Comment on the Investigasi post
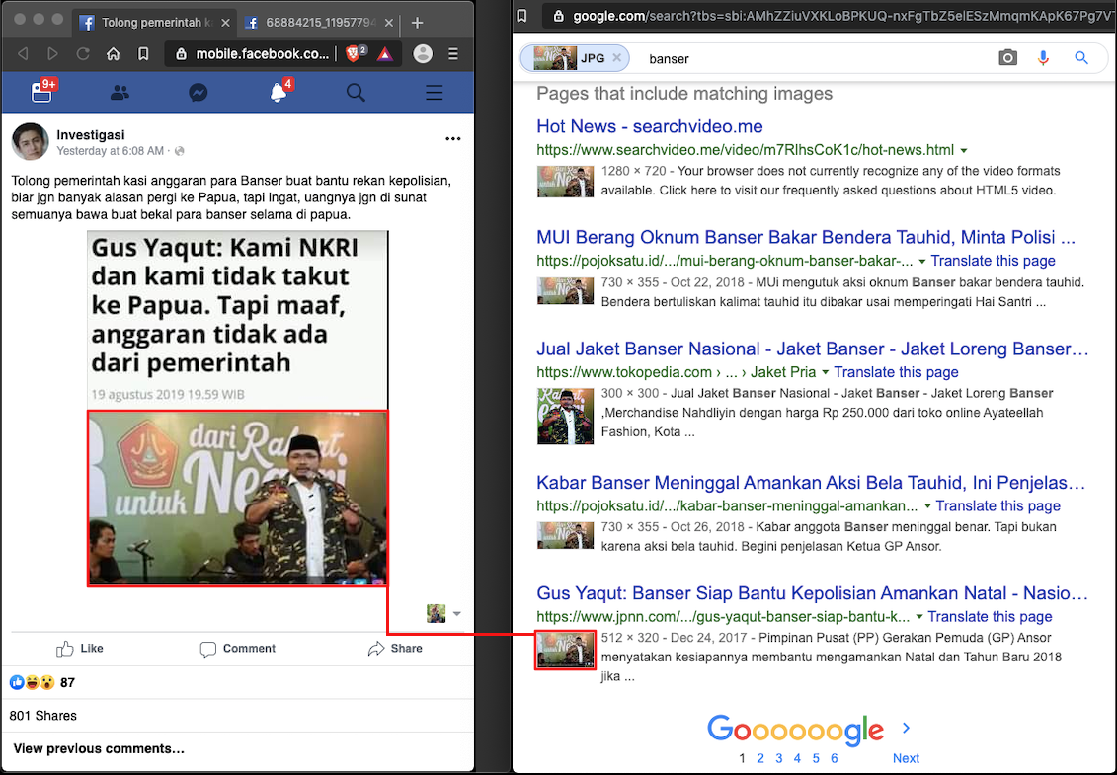The image size is (1117, 775). click(238, 649)
